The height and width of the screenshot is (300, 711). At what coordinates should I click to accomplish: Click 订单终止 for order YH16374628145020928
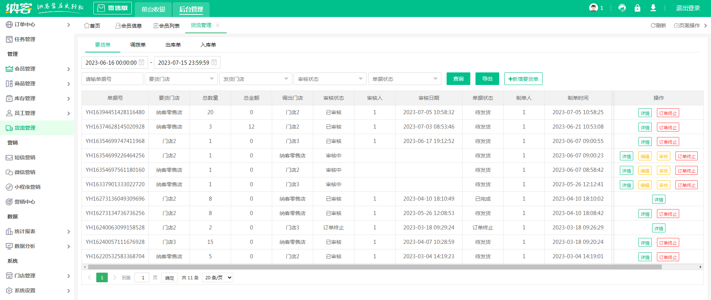click(x=668, y=127)
